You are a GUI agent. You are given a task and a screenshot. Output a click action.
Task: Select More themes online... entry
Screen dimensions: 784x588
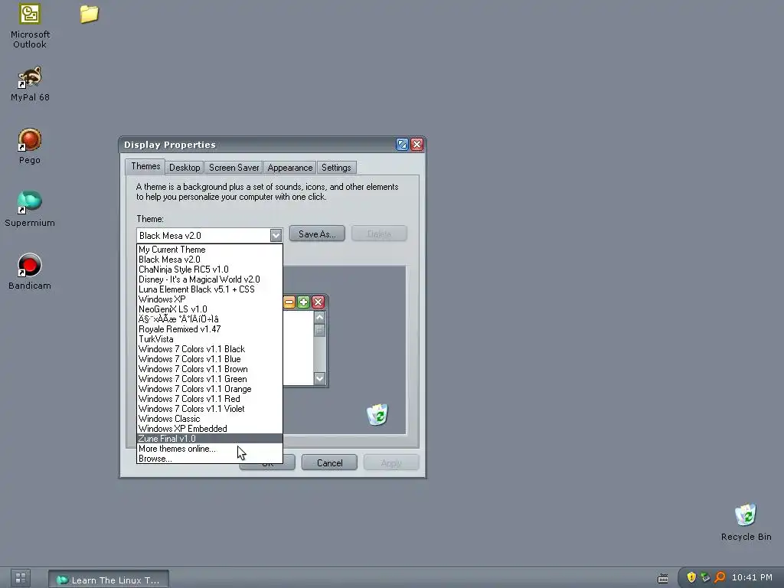pyautogui.click(x=210, y=449)
